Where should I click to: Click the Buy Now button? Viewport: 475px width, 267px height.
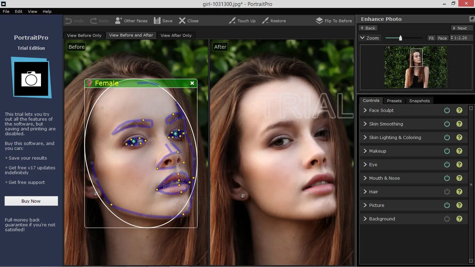31,201
